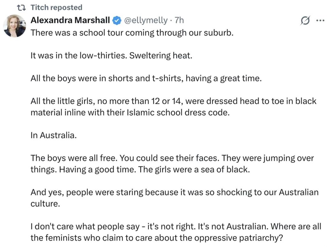Open the three-dot more options menu
Viewport: 327px width, 247px height.
coord(320,20)
